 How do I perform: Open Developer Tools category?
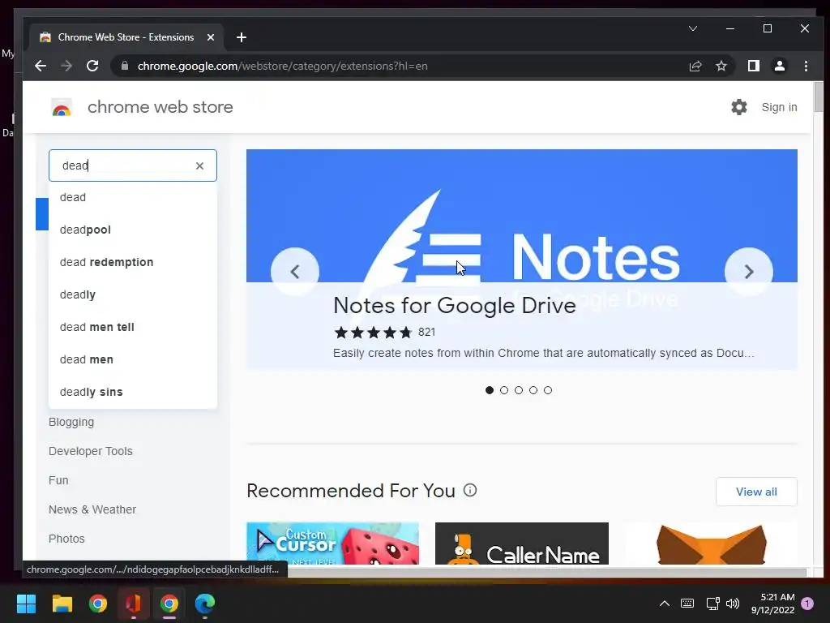[91, 451]
